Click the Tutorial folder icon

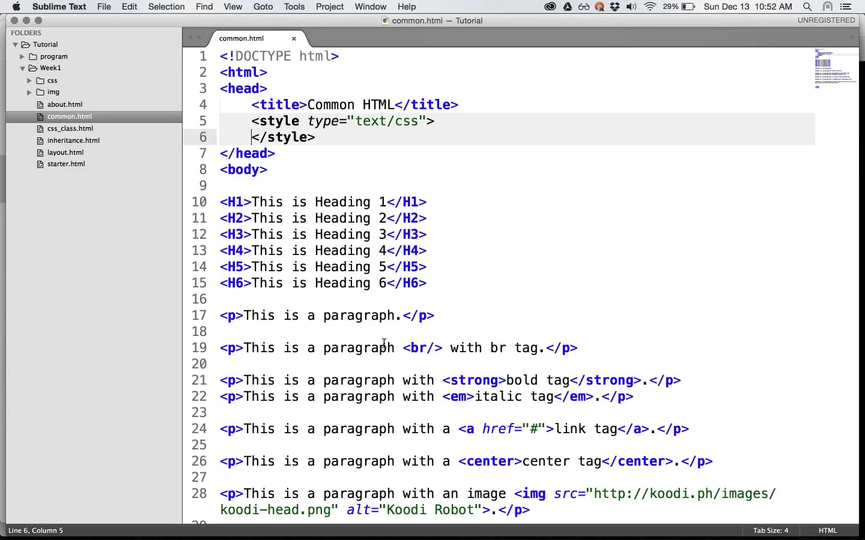tap(26, 44)
